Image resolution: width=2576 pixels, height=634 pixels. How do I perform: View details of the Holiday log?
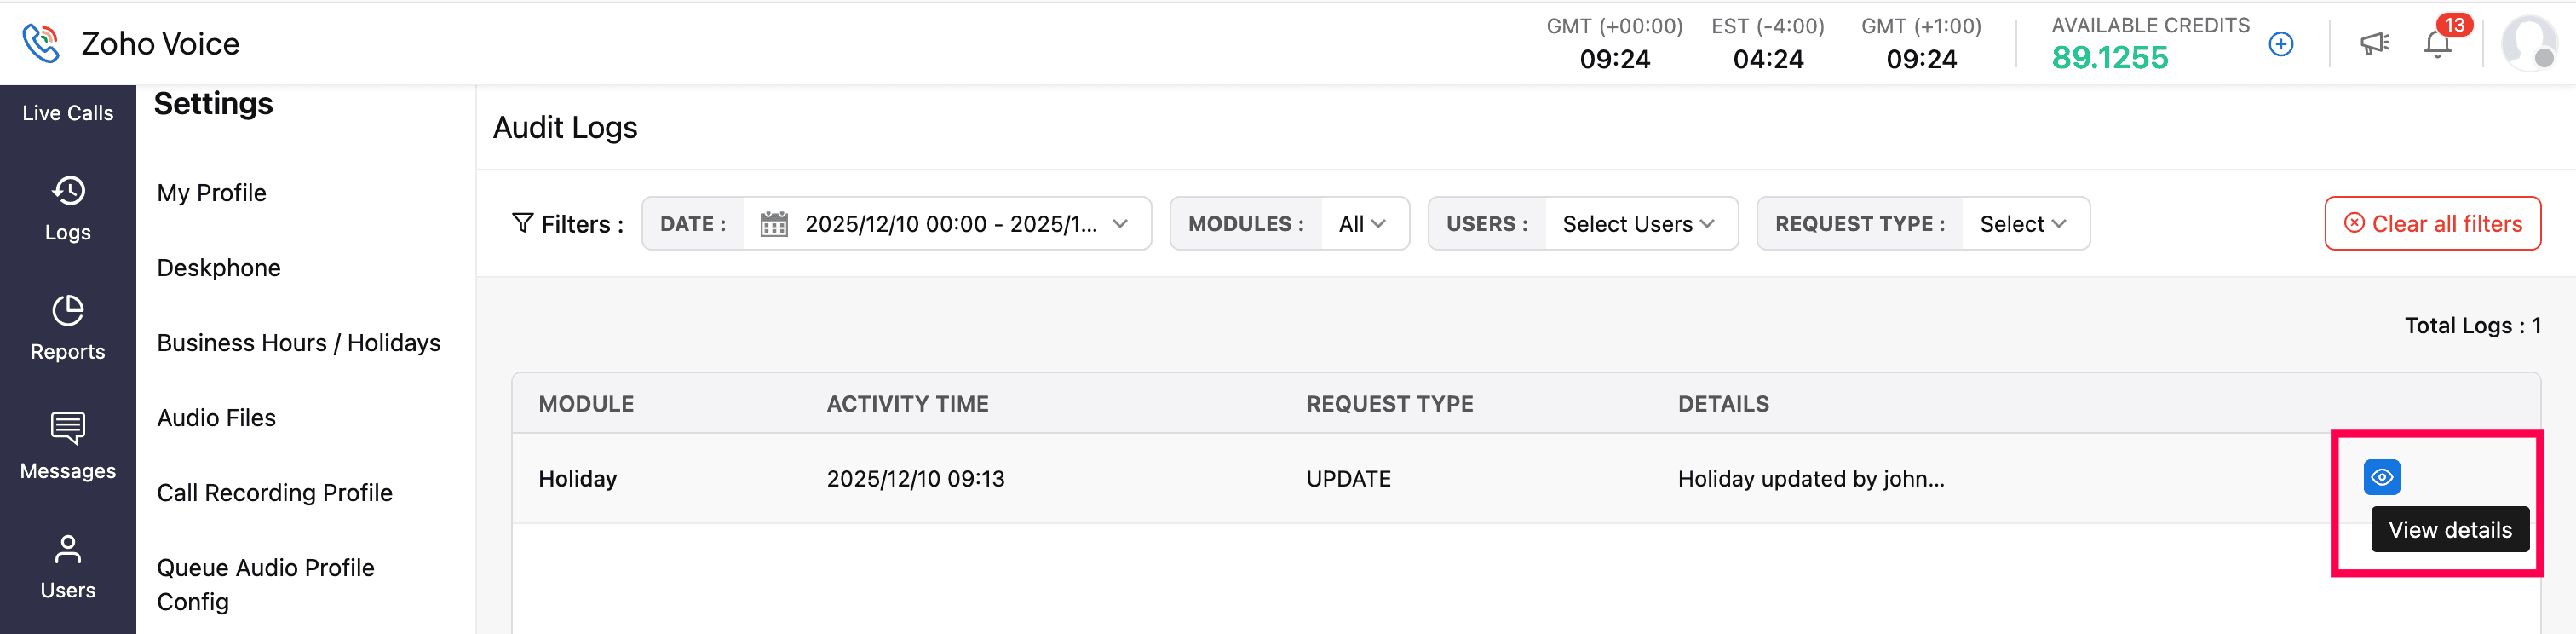click(x=2381, y=477)
